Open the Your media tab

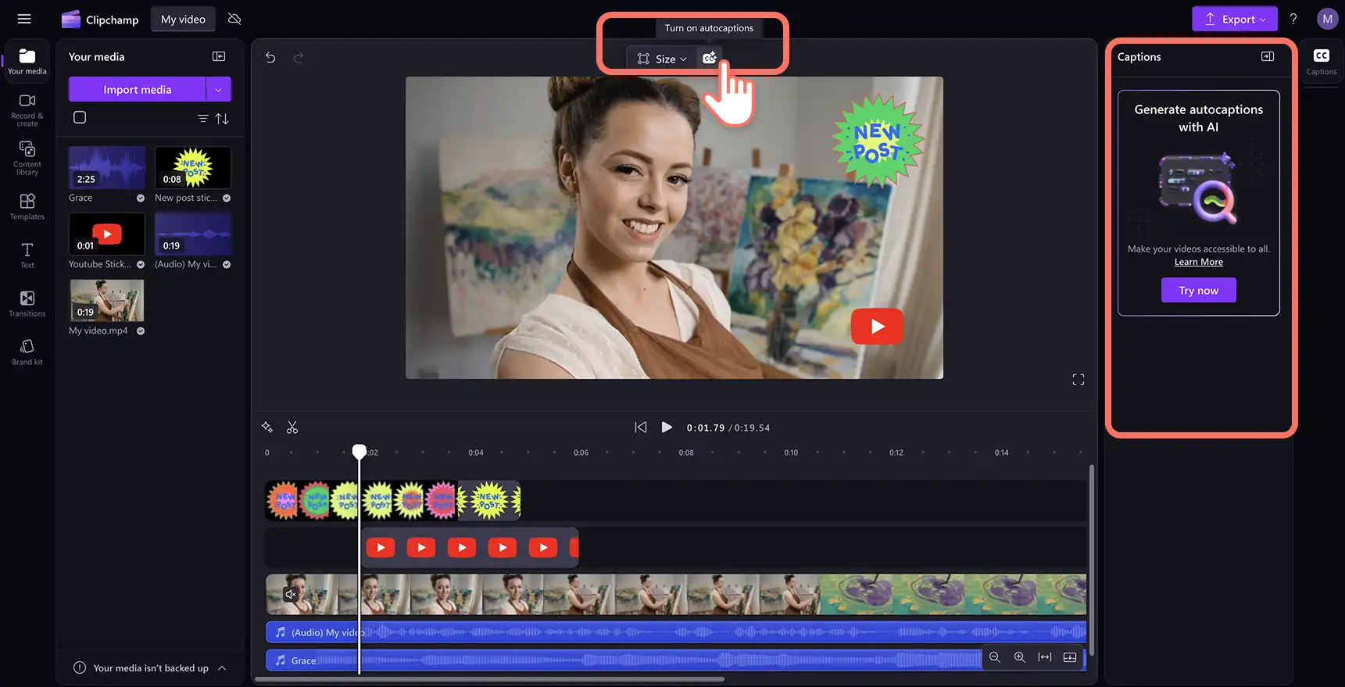[x=27, y=62]
